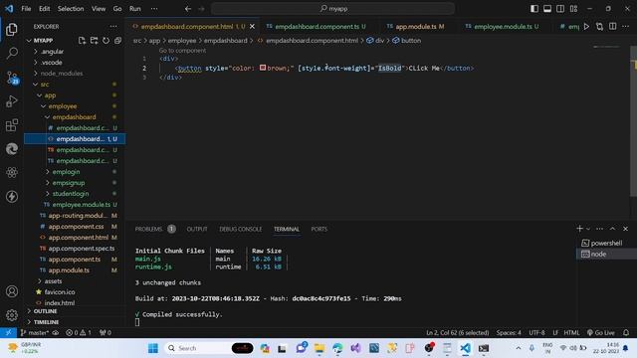The height and width of the screenshot is (358, 637).
Task: Click New Folder icon in Explorer header
Action: coord(94,40)
